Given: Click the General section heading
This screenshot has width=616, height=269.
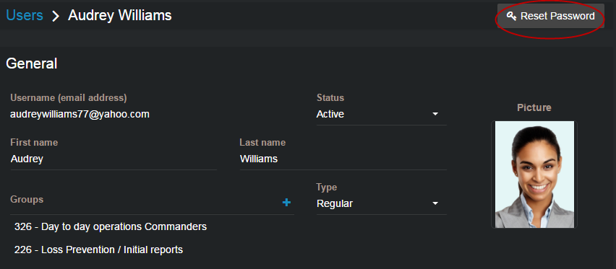Looking at the screenshot, I should (32, 63).
